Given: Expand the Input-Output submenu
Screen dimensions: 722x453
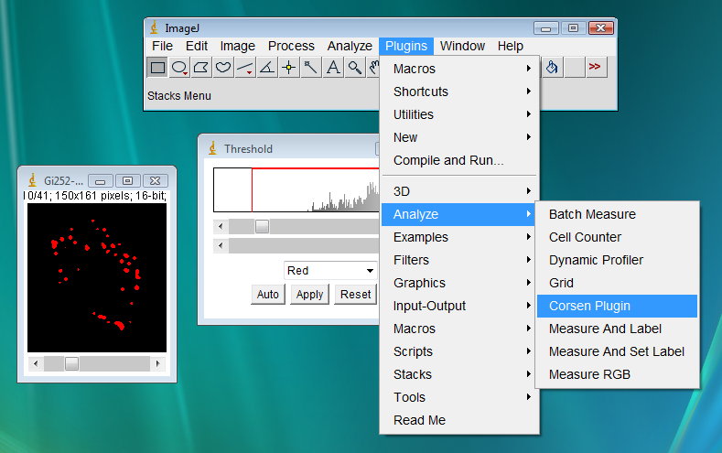Looking at the screenshot, I should point(459,306).
